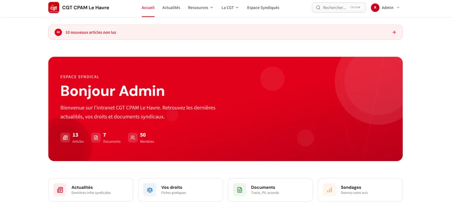Click the Bonjour Admin heading

[x=113, y=91]
